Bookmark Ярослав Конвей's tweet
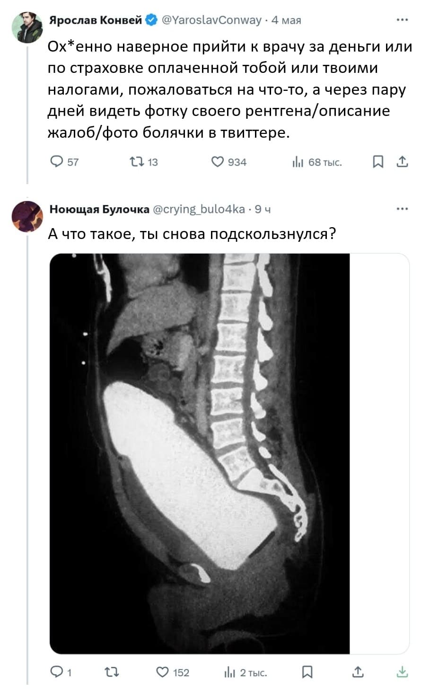 click(378, 162)
